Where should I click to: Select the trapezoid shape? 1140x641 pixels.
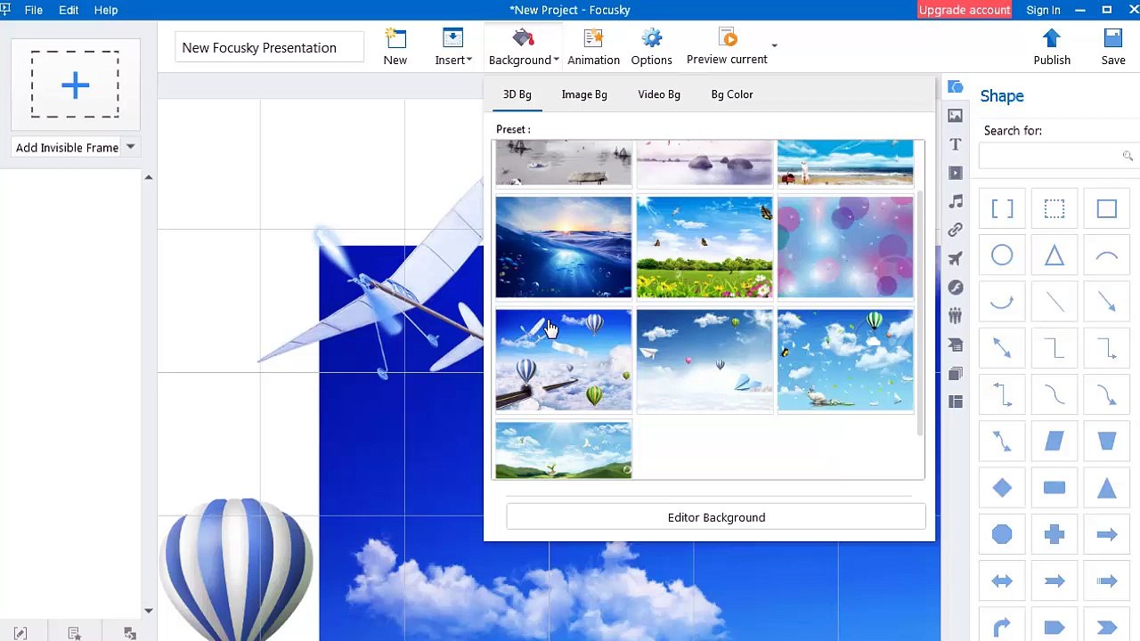pos(1107,441)
